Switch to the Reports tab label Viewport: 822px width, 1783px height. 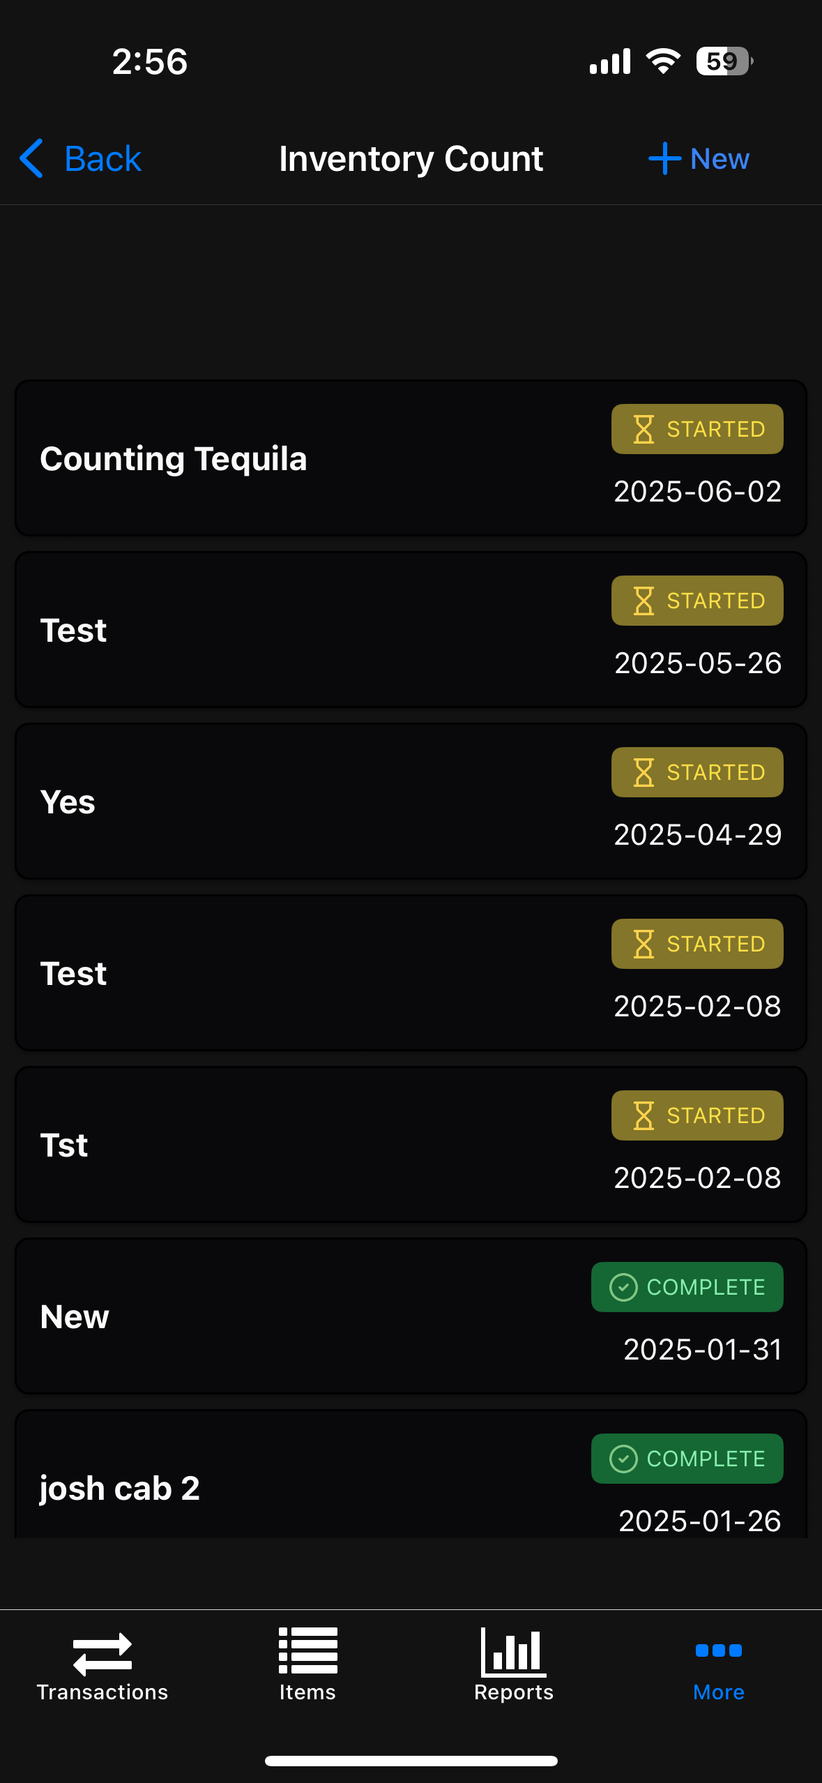[x=513, y=1692]
